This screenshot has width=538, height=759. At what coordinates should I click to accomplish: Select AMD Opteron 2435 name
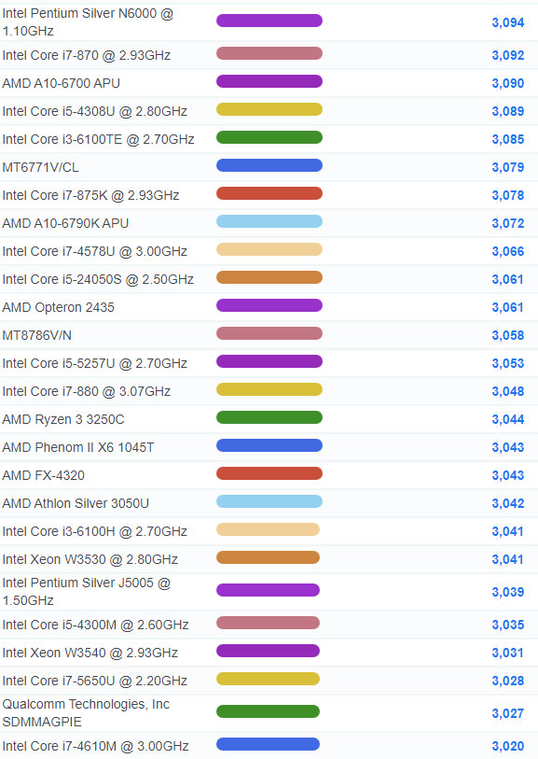tap(59, 307)
